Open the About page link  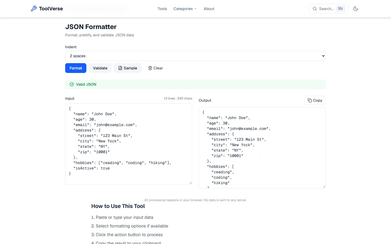coord(209,9)
